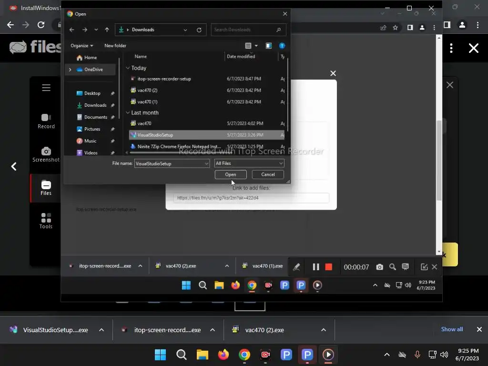Select Ninite 7Zip Chrome Firefox installer file
This screenshot has height=366, width=488.
click(x=207, y=146)
